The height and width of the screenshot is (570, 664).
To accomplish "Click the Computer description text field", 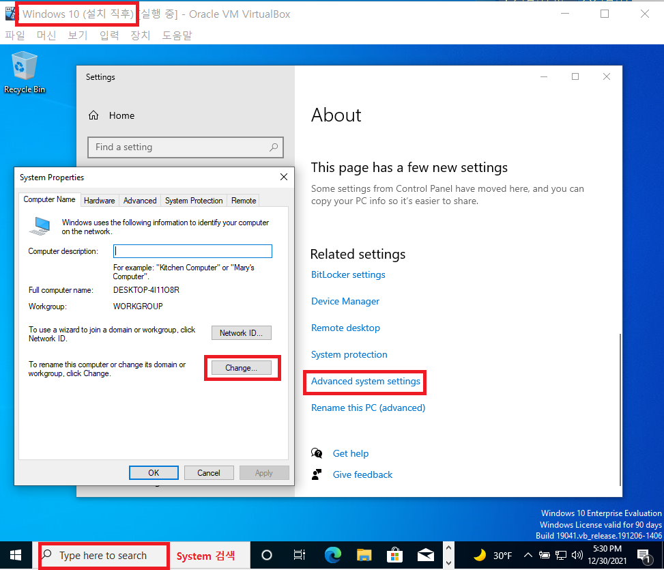I will 192,251.
